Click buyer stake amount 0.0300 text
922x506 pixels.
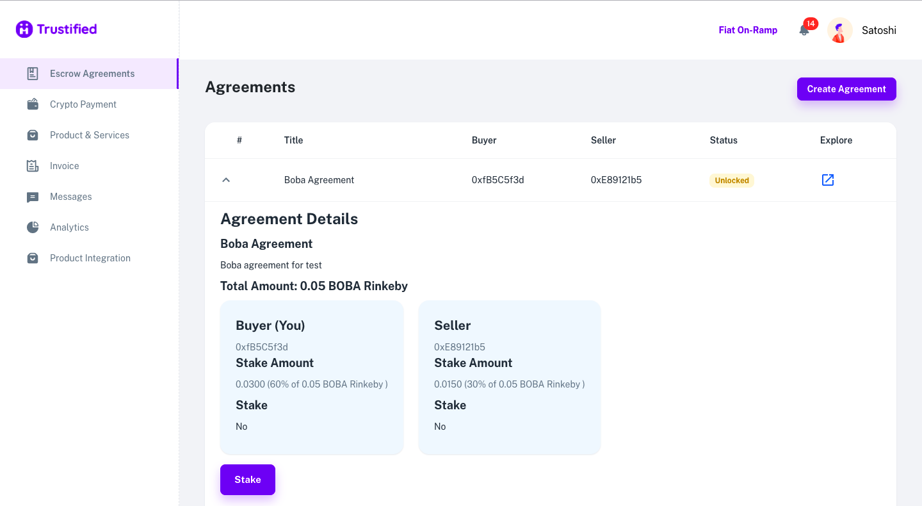(312, 384)
